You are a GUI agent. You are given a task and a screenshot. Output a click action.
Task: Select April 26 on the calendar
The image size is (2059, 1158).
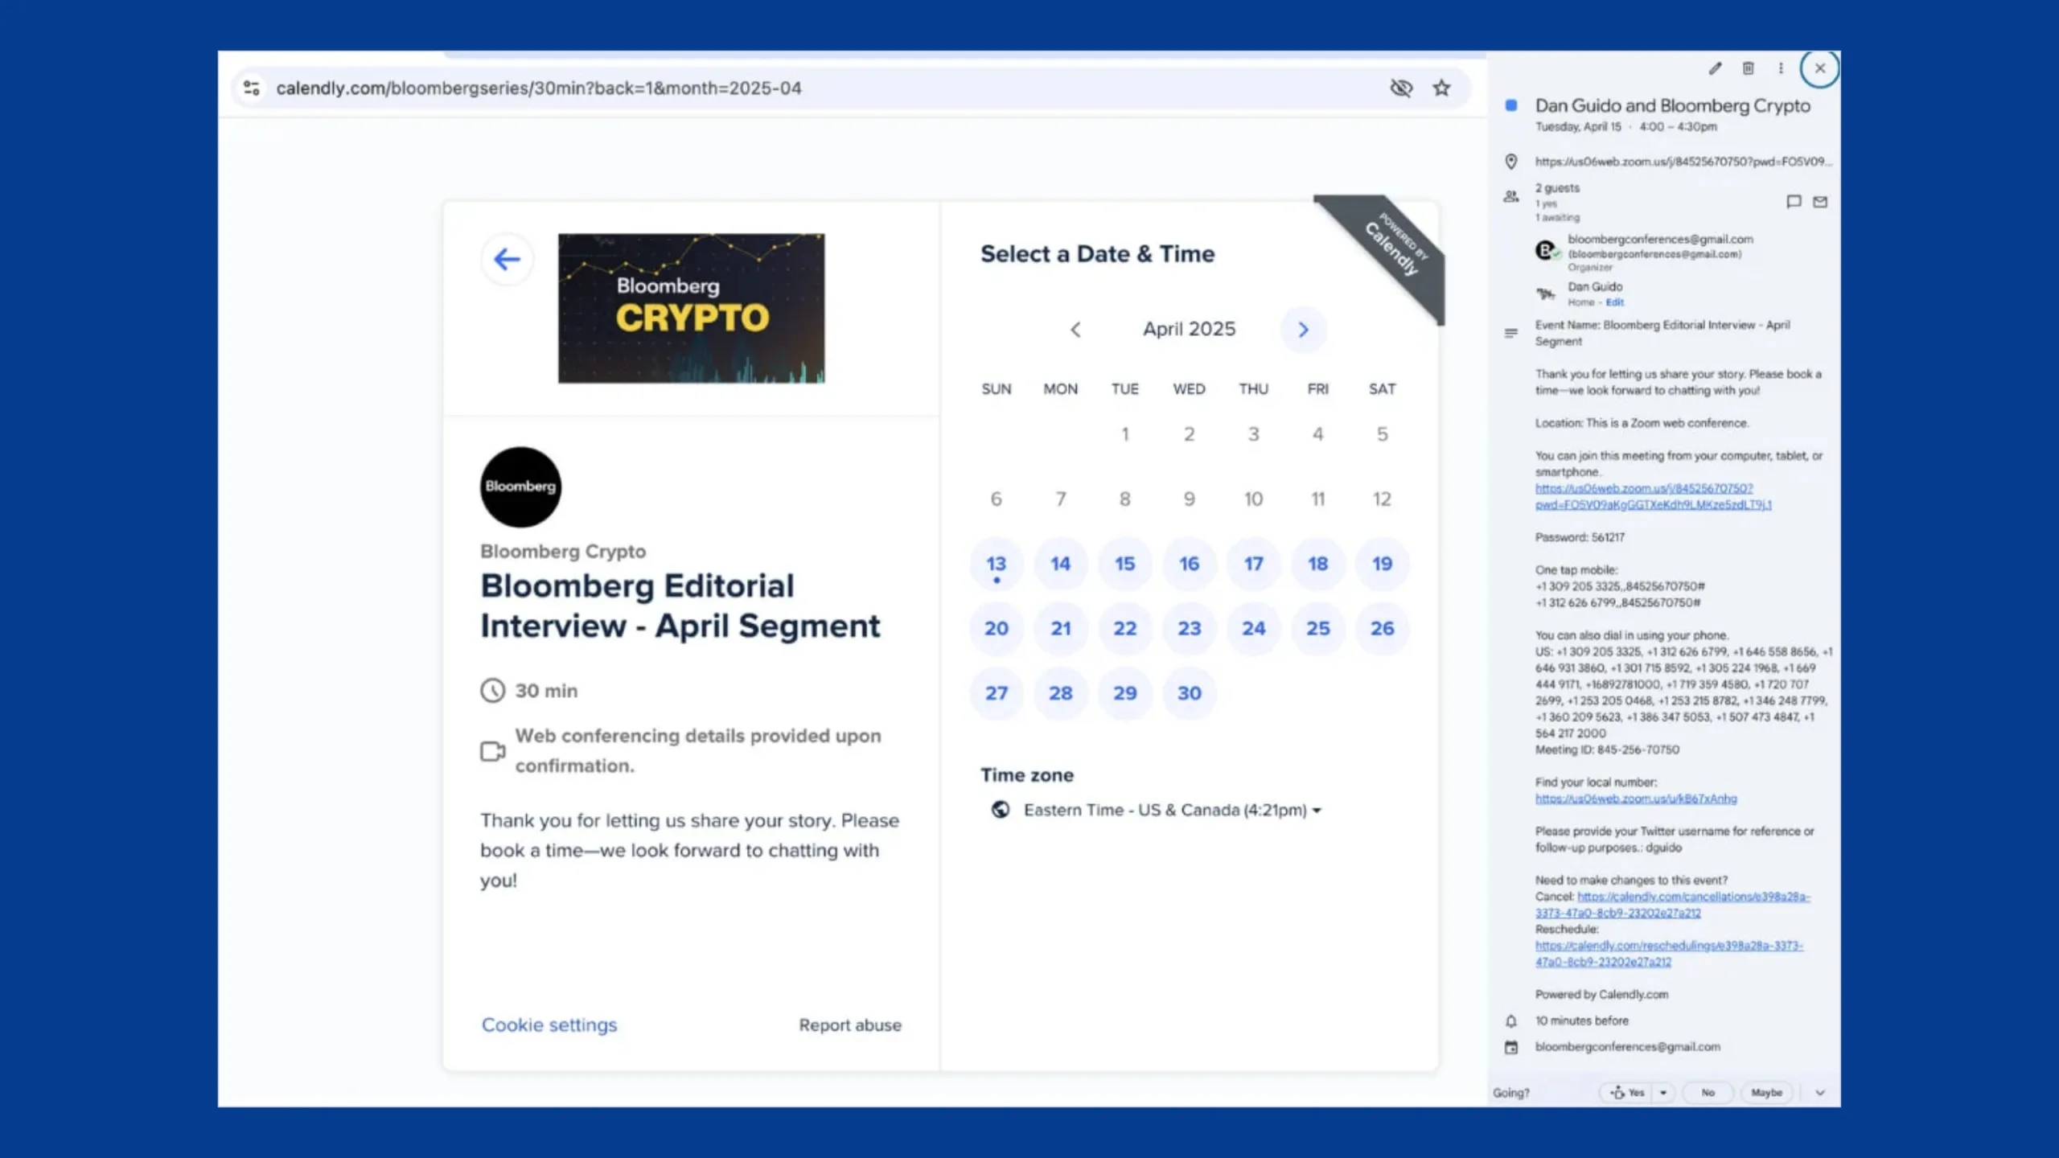coord(1382,628)
